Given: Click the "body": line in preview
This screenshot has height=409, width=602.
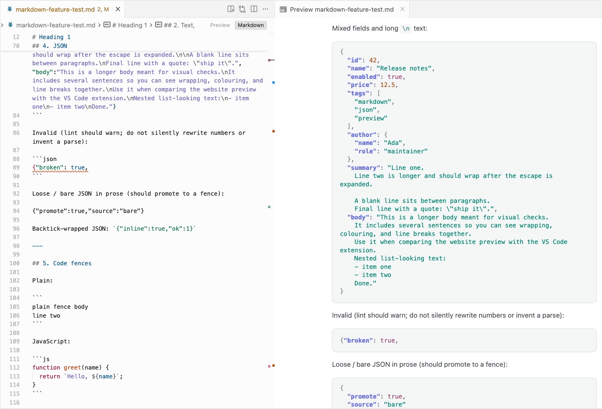Looking at the screenshot, I should tap(448, 217).
